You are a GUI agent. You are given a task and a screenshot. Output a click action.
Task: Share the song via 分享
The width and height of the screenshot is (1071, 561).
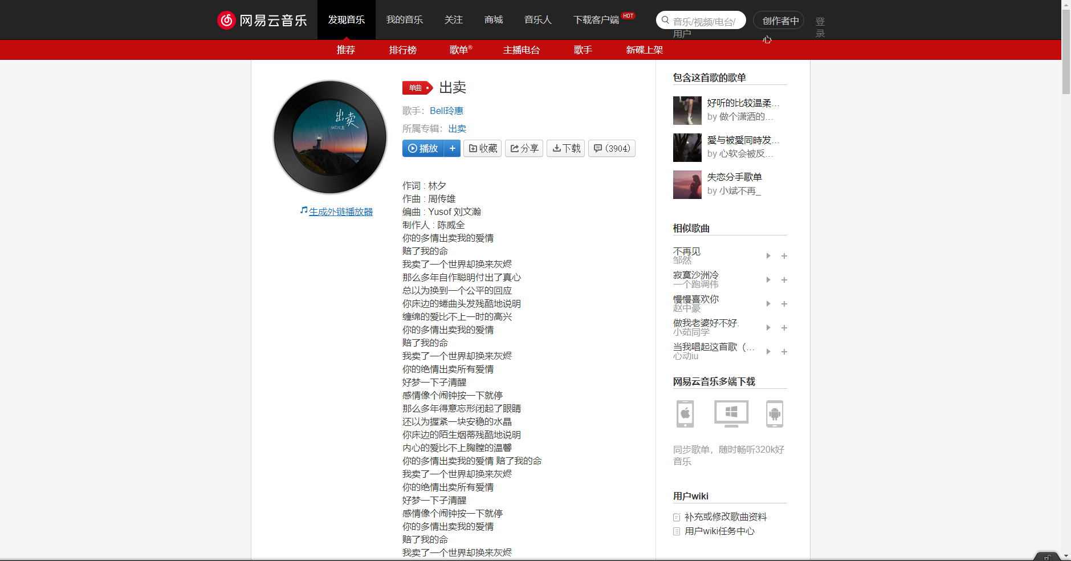click(x=524, y=148)
